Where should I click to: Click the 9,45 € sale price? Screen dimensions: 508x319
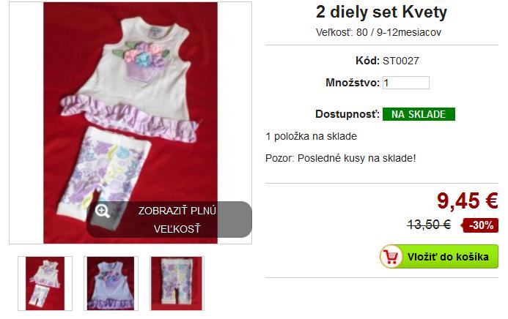(x=467, y=200)
